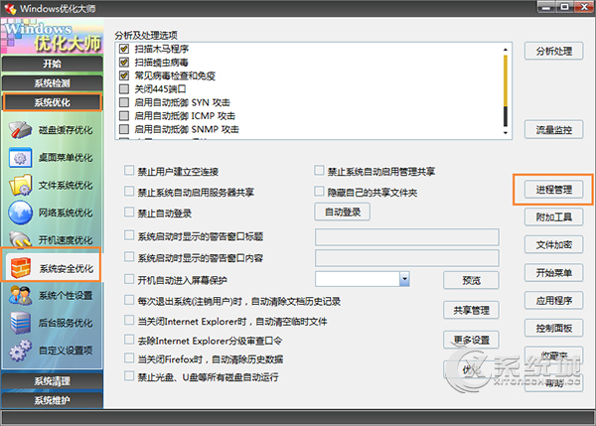596x426 pixels.
Task: Uncheck 常见病毒检查和免疫 option
Action: pyautogui.click(x=124, y=75)
